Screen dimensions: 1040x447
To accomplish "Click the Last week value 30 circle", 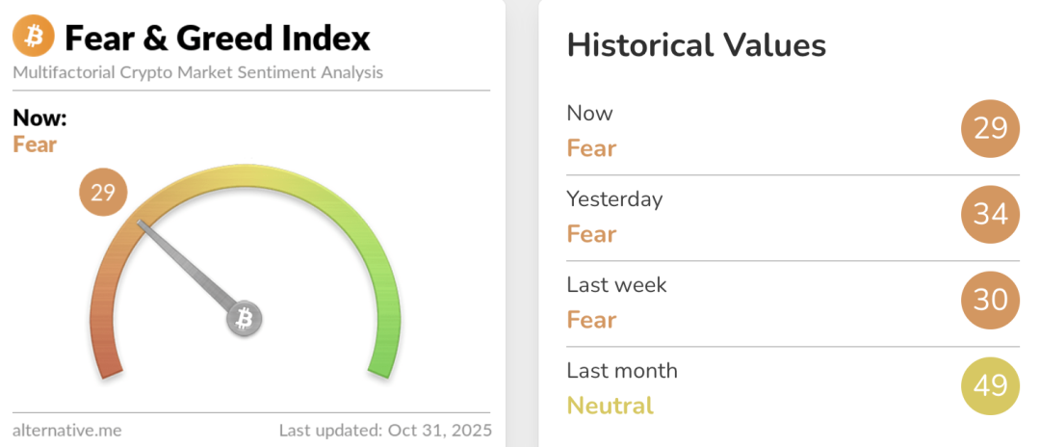I will pos(990,300).
